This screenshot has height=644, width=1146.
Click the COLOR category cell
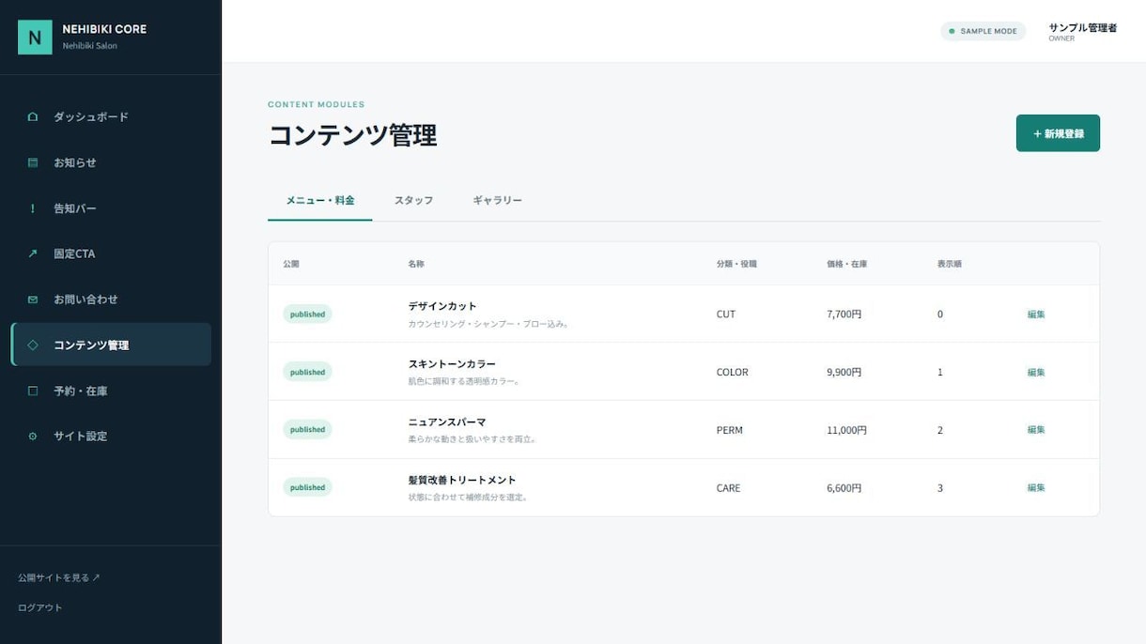pos(733,373)
